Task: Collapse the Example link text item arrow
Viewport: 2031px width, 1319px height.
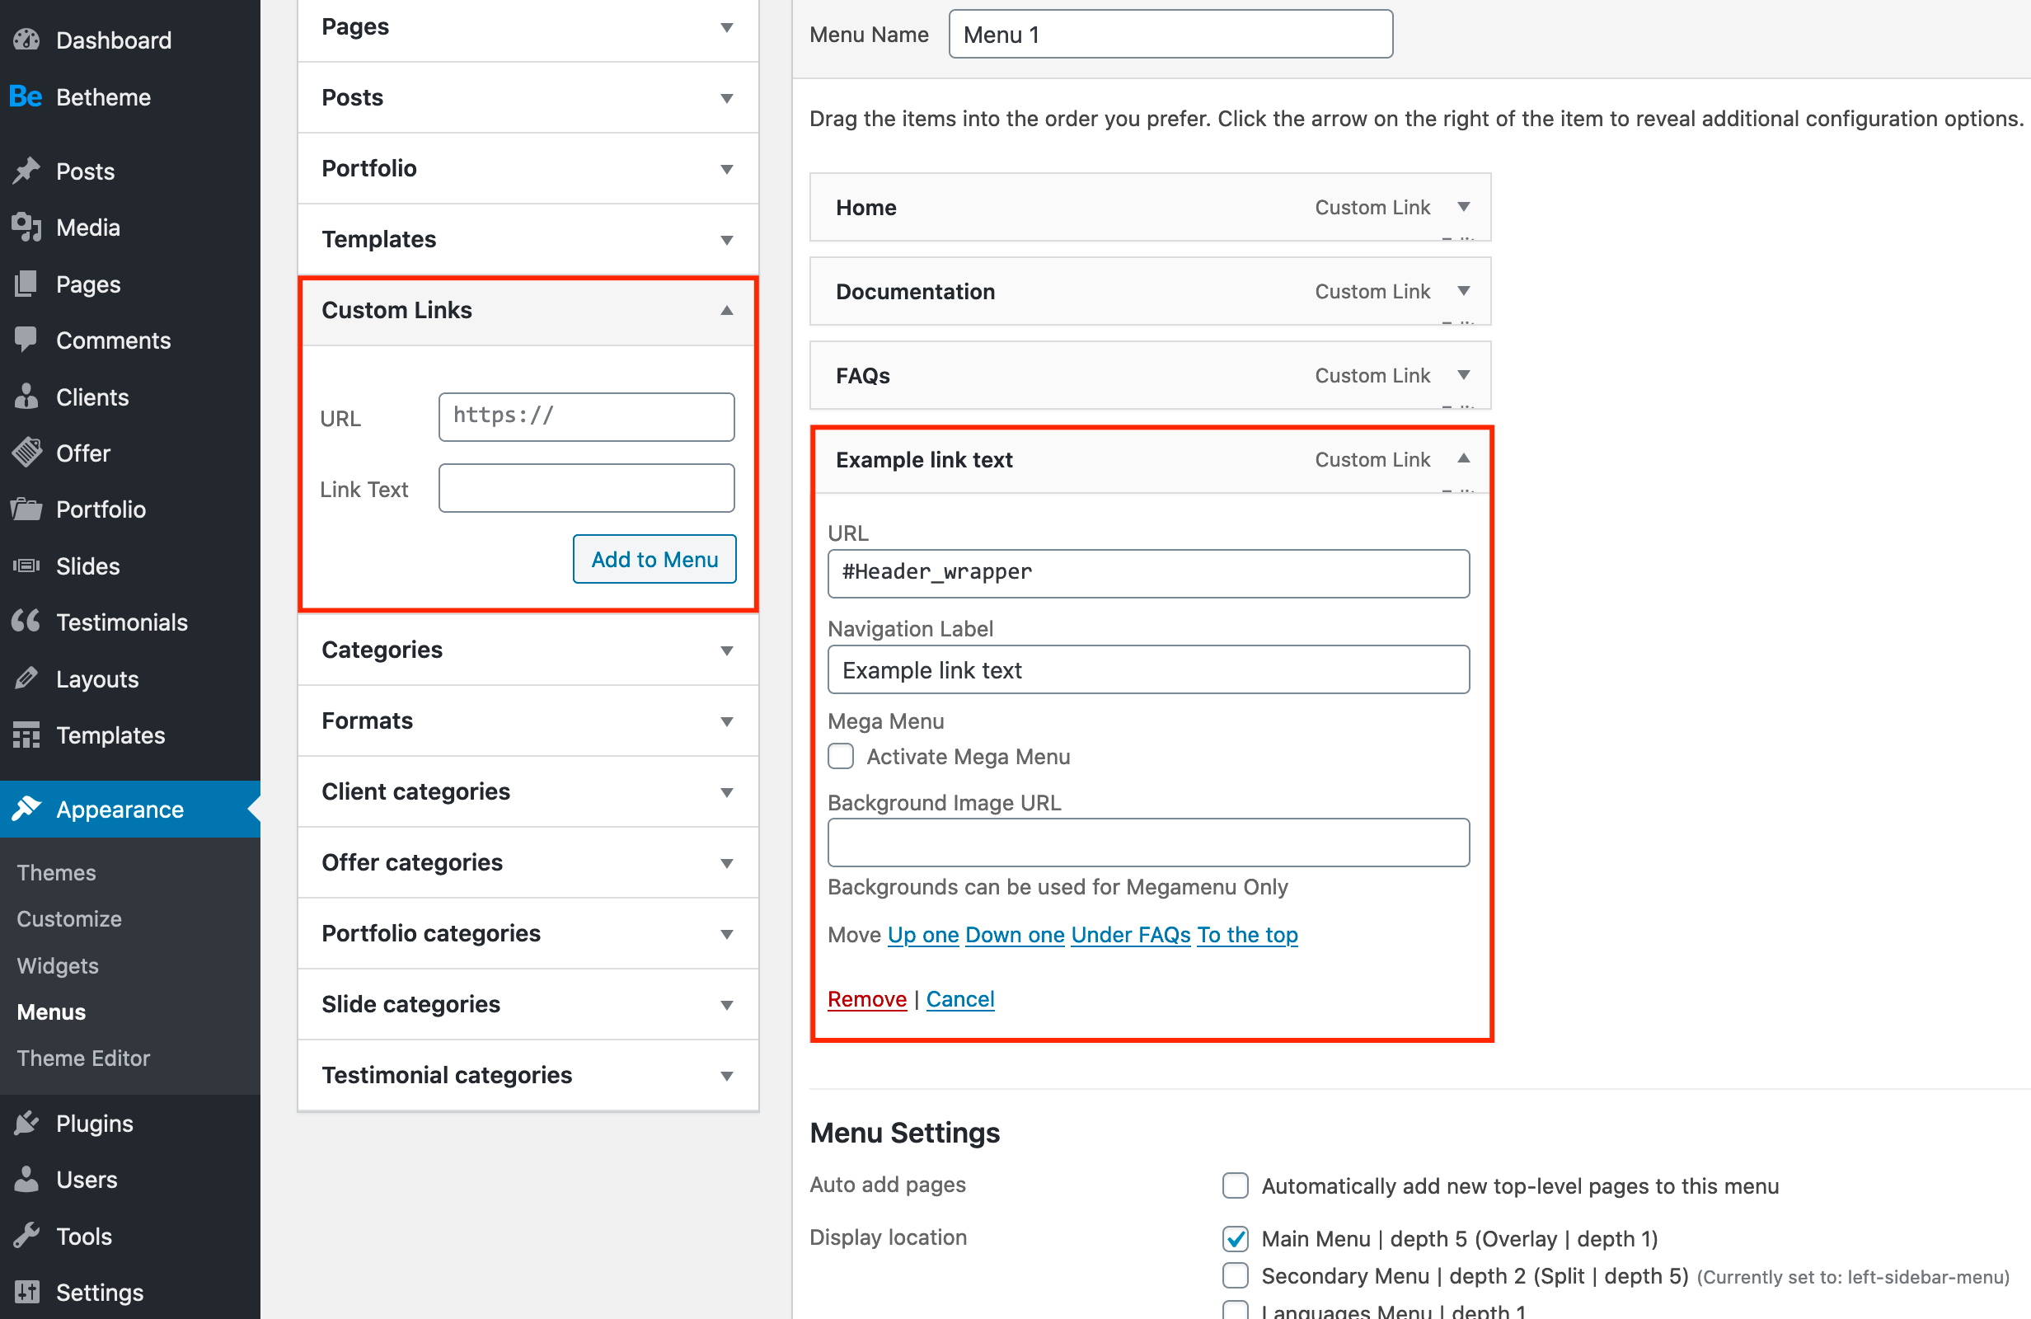Action: (1464, 459)
